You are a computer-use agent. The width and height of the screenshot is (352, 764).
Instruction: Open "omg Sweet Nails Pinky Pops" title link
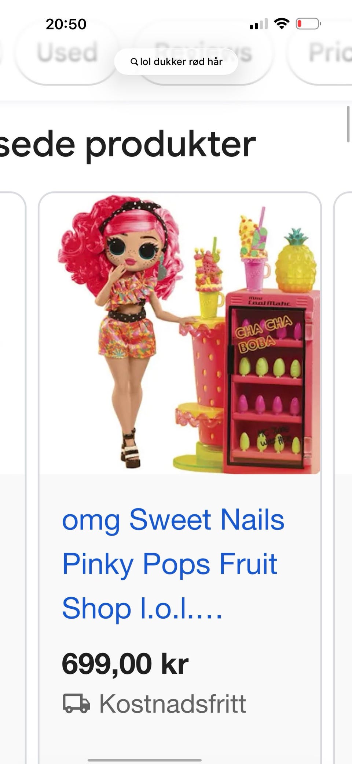point(173,564)
